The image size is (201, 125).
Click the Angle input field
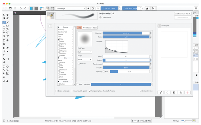(x=126, y=56)
